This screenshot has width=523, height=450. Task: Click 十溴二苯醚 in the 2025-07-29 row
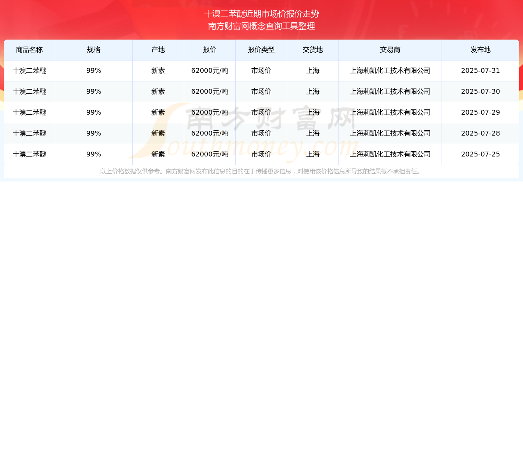(30, 112)
